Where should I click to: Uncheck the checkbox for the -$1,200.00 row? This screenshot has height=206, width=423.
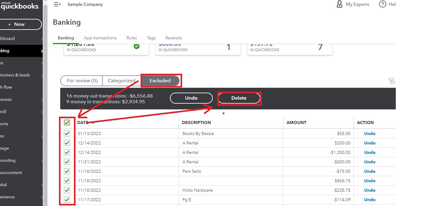point(67,152)
